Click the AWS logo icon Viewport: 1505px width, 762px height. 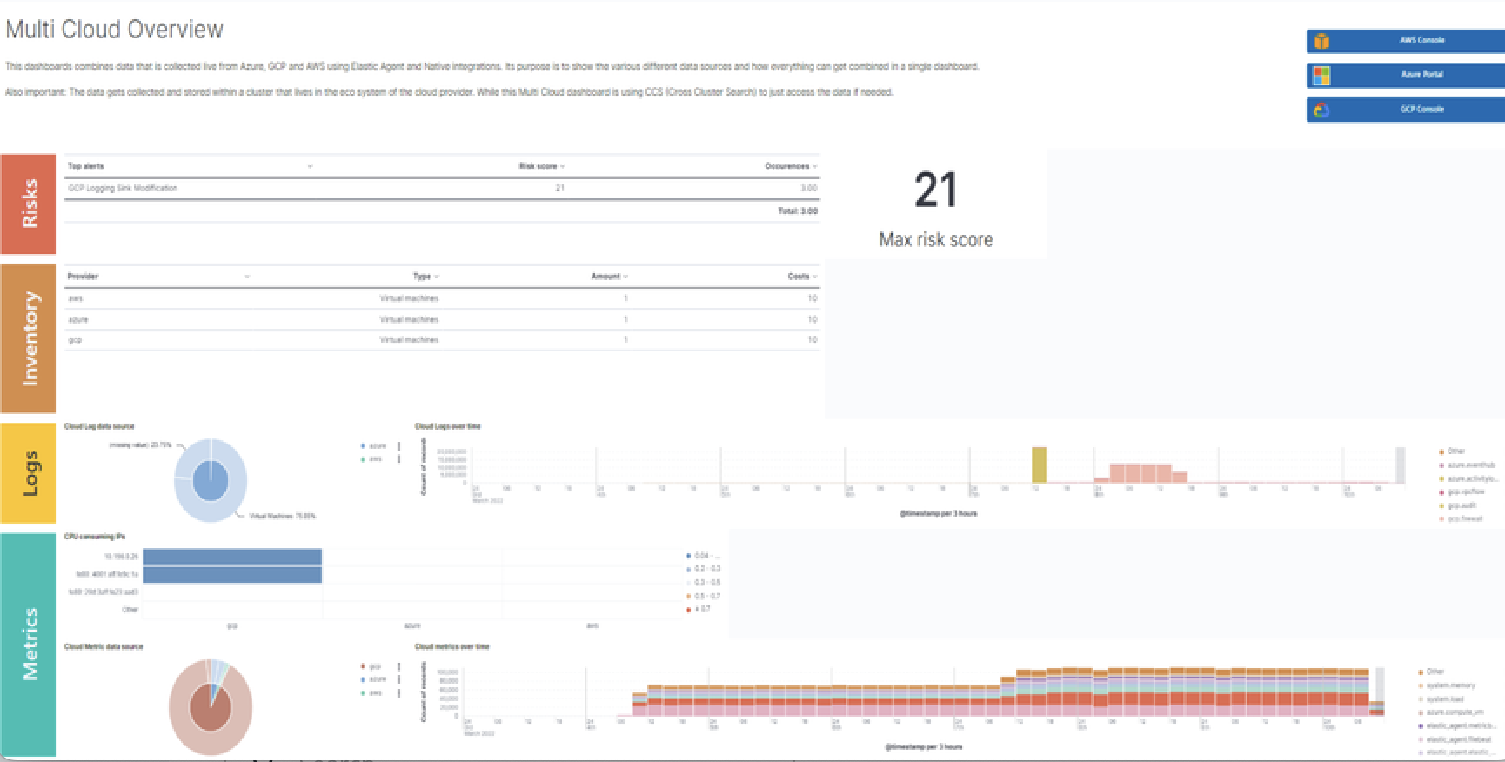(1321, 41)
